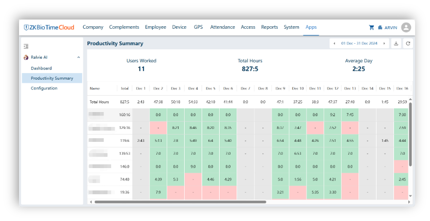Viewport: 430px width, 221px height.
Task: Click the vertical scrollbar of the table
Action: [x=410, y=134]
